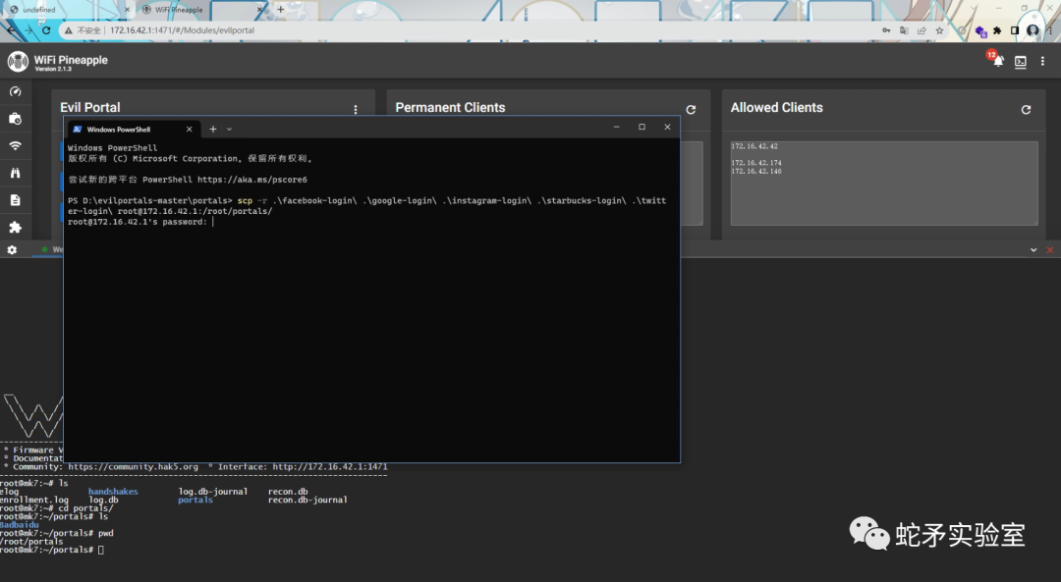Viewport: 1061px width, 582px height.
Task: Click the scp command text in PowerShell
Action: point(245,201)
